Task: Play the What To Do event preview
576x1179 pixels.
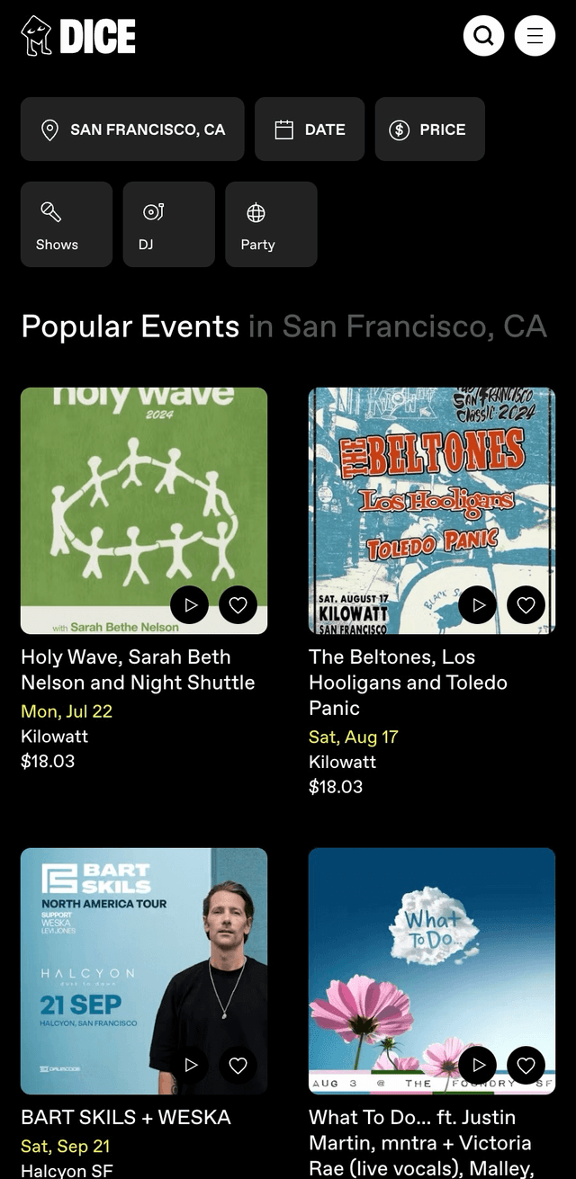Action: 478,1066
